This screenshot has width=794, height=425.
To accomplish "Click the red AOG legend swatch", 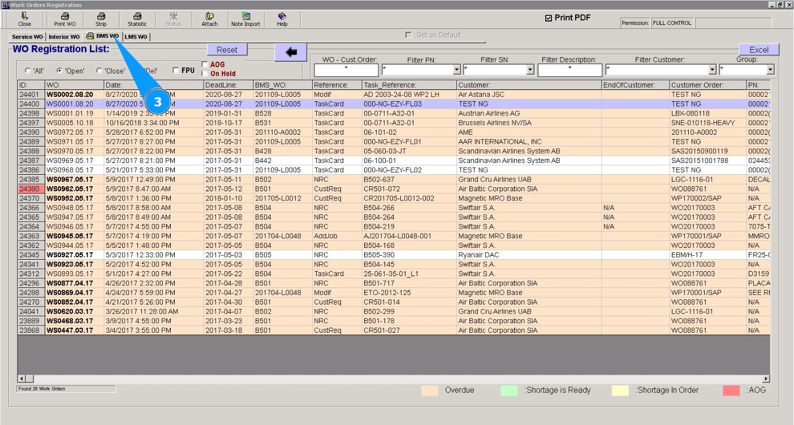I will click(x=731, y=390).
